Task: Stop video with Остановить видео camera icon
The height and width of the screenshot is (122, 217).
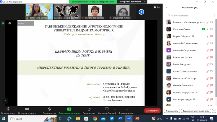Action: point(27,109)
